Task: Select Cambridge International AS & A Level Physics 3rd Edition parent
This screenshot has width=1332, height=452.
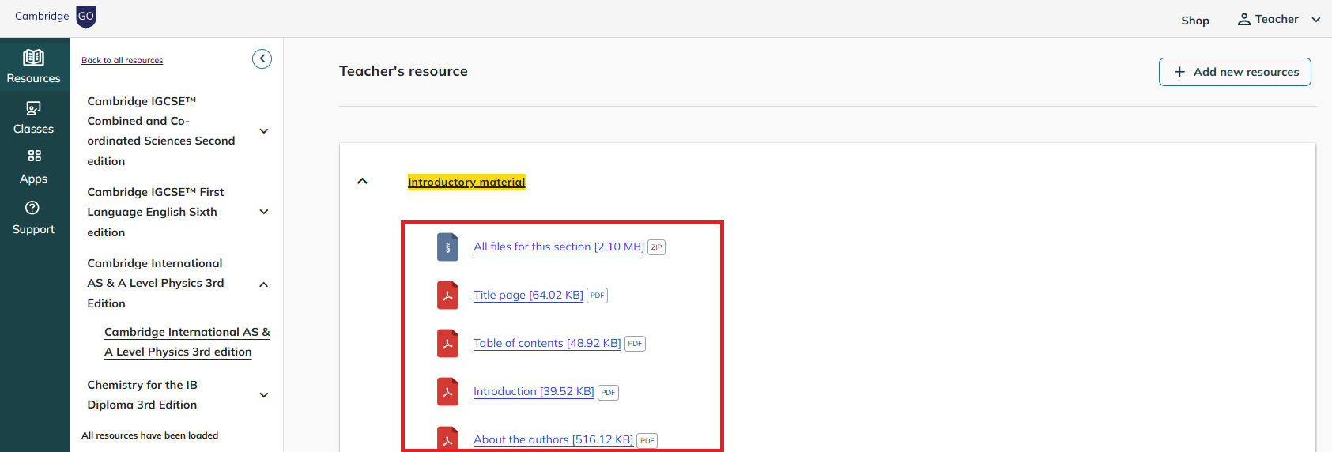Action: pos(156,283)
